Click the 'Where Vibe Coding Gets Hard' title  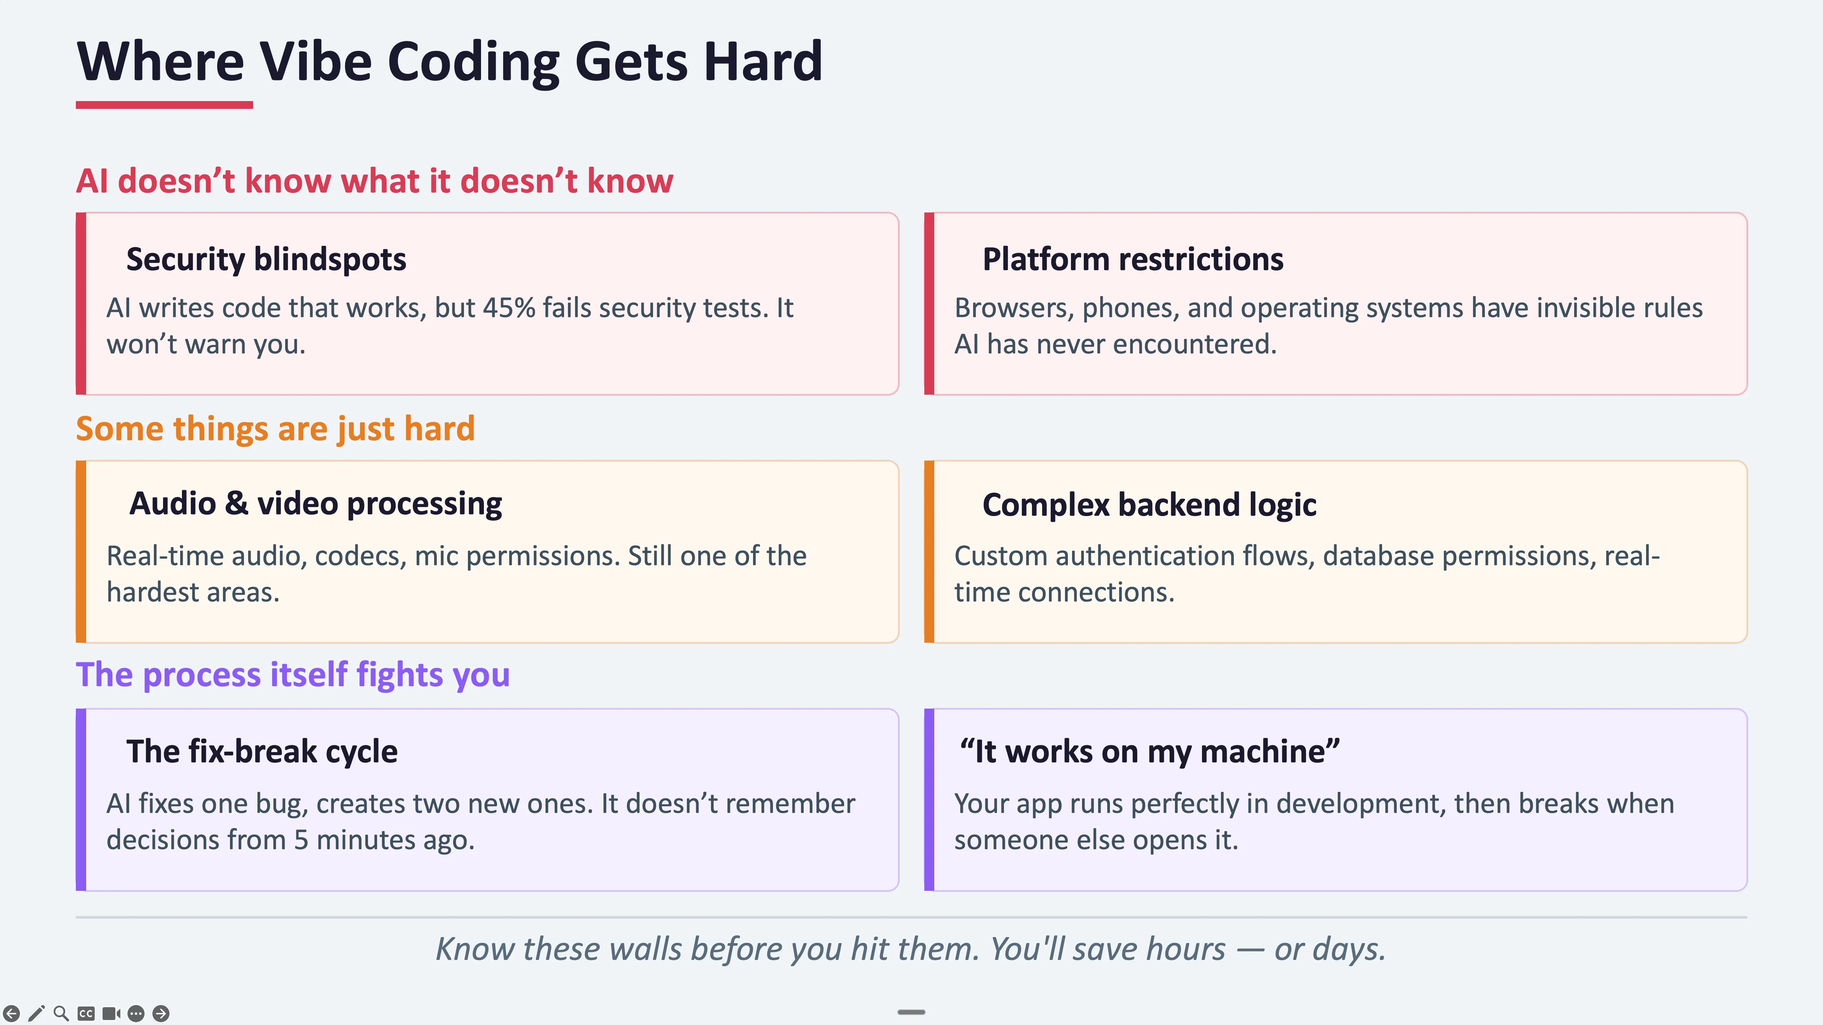pyautogui.click(x=449, y=62)
